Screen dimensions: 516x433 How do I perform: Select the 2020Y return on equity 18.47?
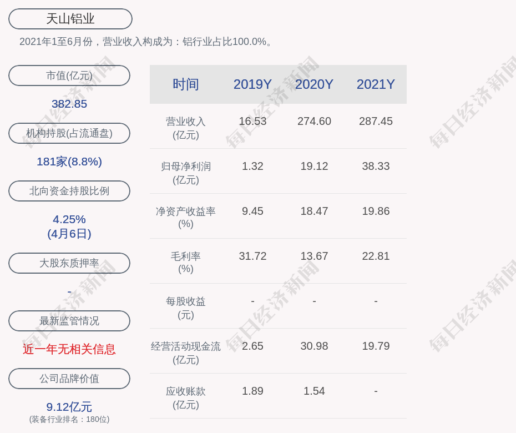click(314, 211)
